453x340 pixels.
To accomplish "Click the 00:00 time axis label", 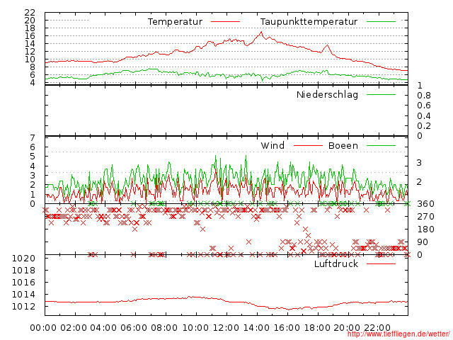I will pos(43,328).
